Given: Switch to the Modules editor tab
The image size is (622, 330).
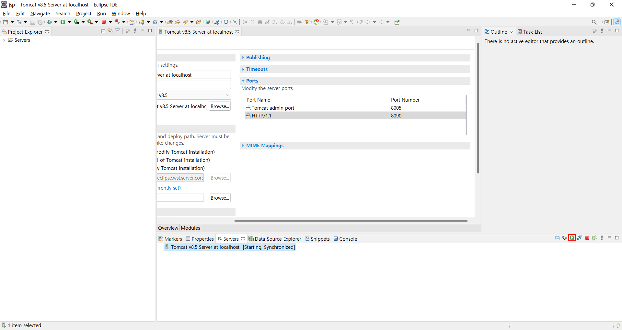Looking at the screenshot, I should (190, 228).
